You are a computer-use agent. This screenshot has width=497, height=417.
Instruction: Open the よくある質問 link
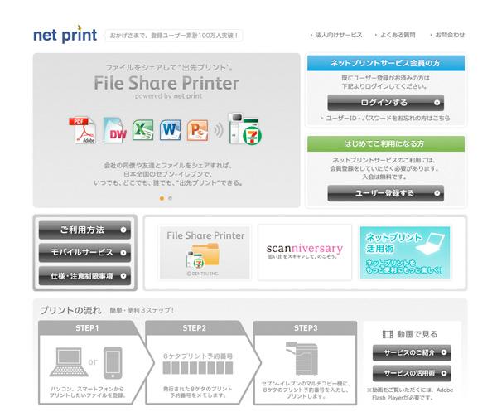click(x=397, y=35)
